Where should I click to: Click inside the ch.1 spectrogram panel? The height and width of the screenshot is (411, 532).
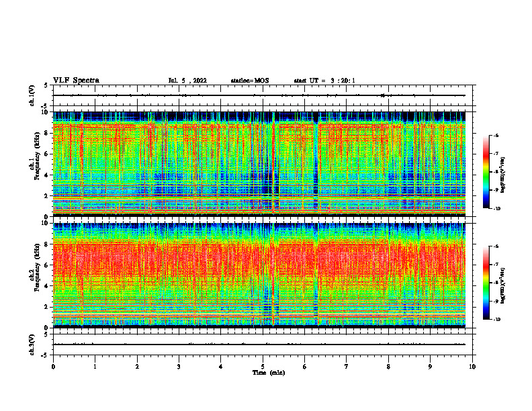[259, 164]
